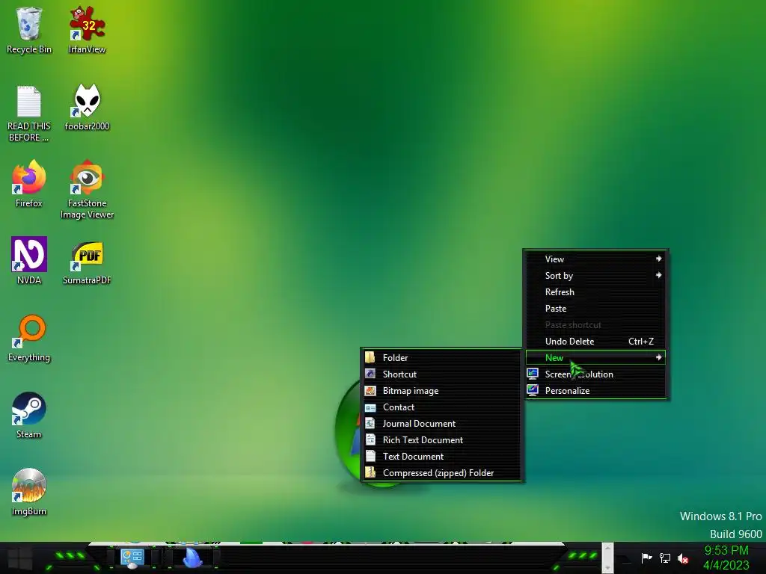Click the taskbar scroll down arrow
Image resolution: width=766 pixels, height=574 pixels.
coord(607,568)
